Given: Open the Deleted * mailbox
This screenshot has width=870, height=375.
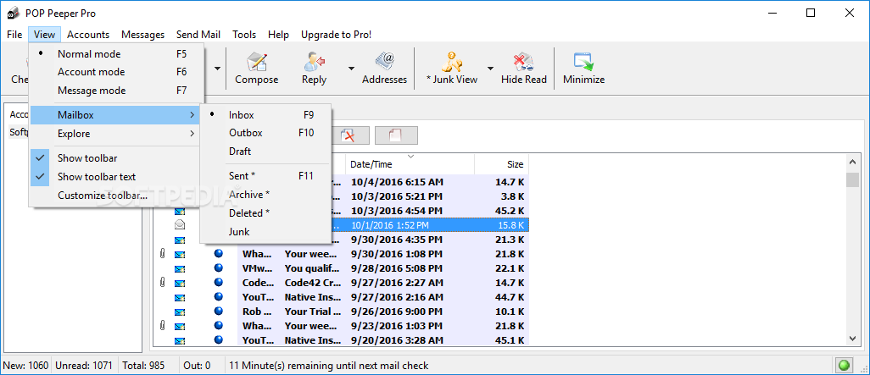Looking at the screenshot, I should (x=265, y=212).
